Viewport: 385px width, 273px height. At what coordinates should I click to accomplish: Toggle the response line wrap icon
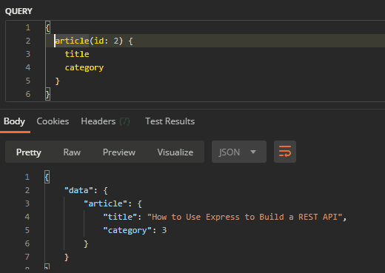(285, 152)
